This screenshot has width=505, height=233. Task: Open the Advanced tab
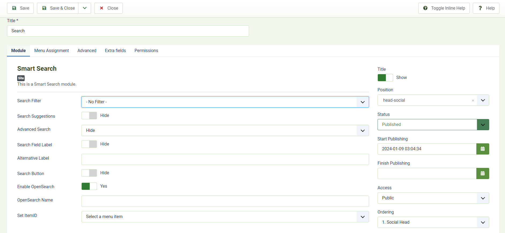click(x=87, y=51)
